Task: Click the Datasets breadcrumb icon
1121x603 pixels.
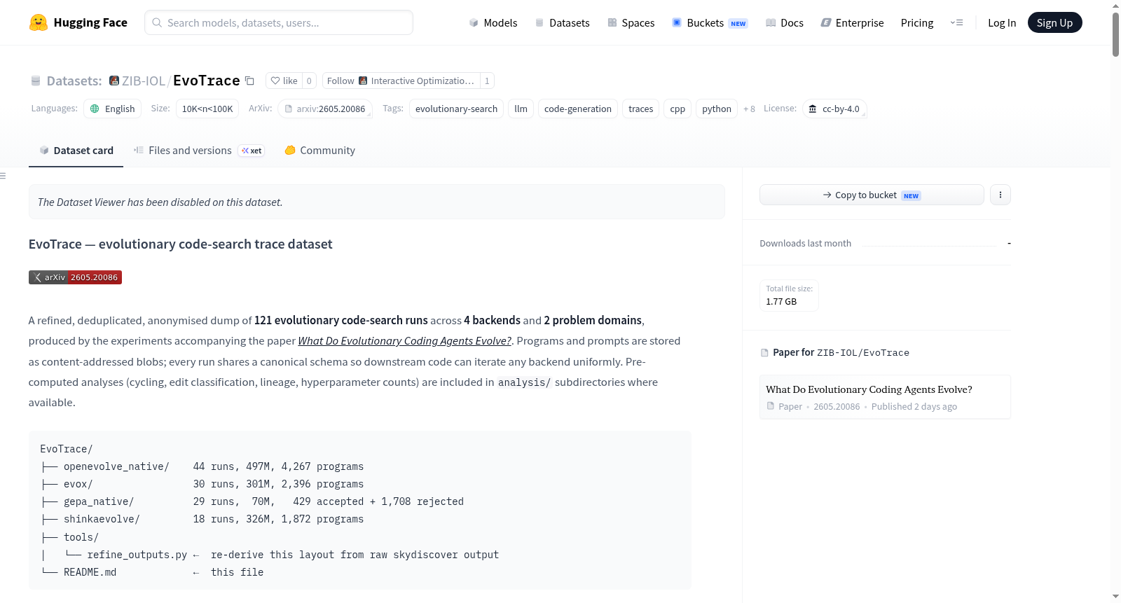Action: coord(36,81)
